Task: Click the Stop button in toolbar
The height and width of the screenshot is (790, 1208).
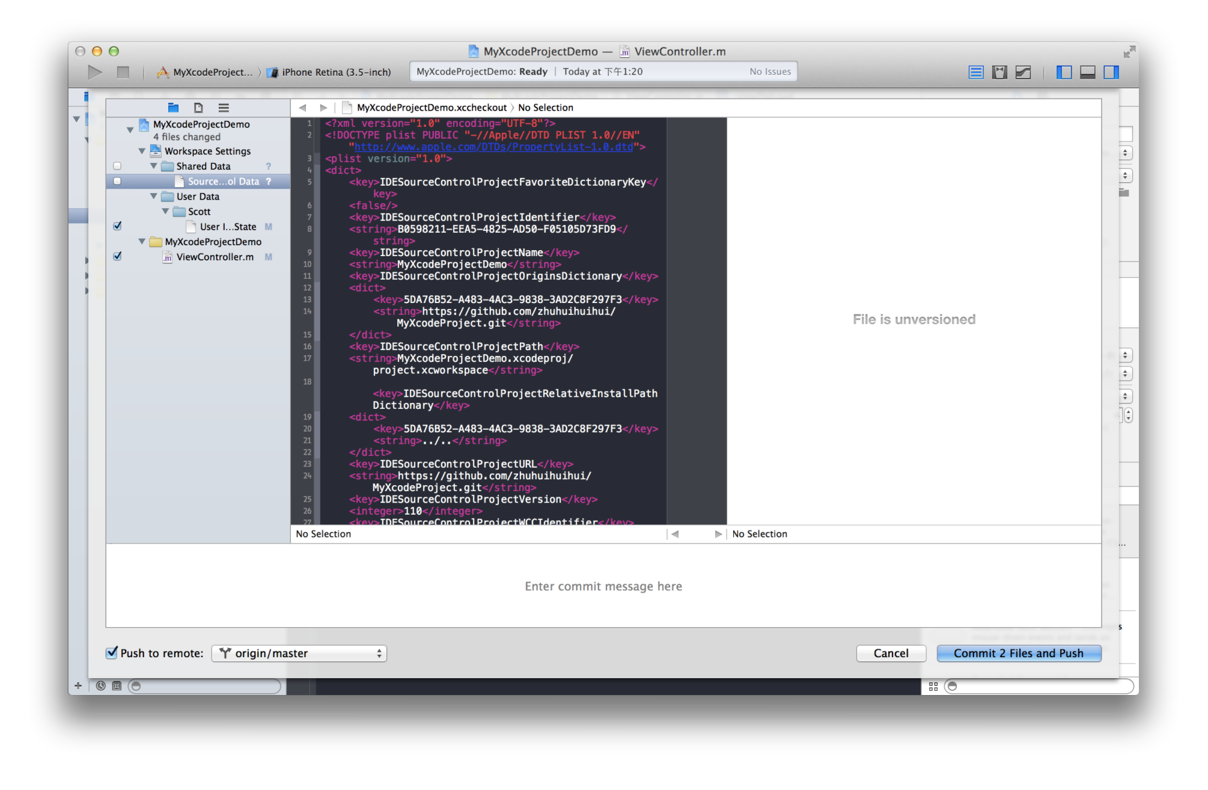Action: (x=123, y=72)
